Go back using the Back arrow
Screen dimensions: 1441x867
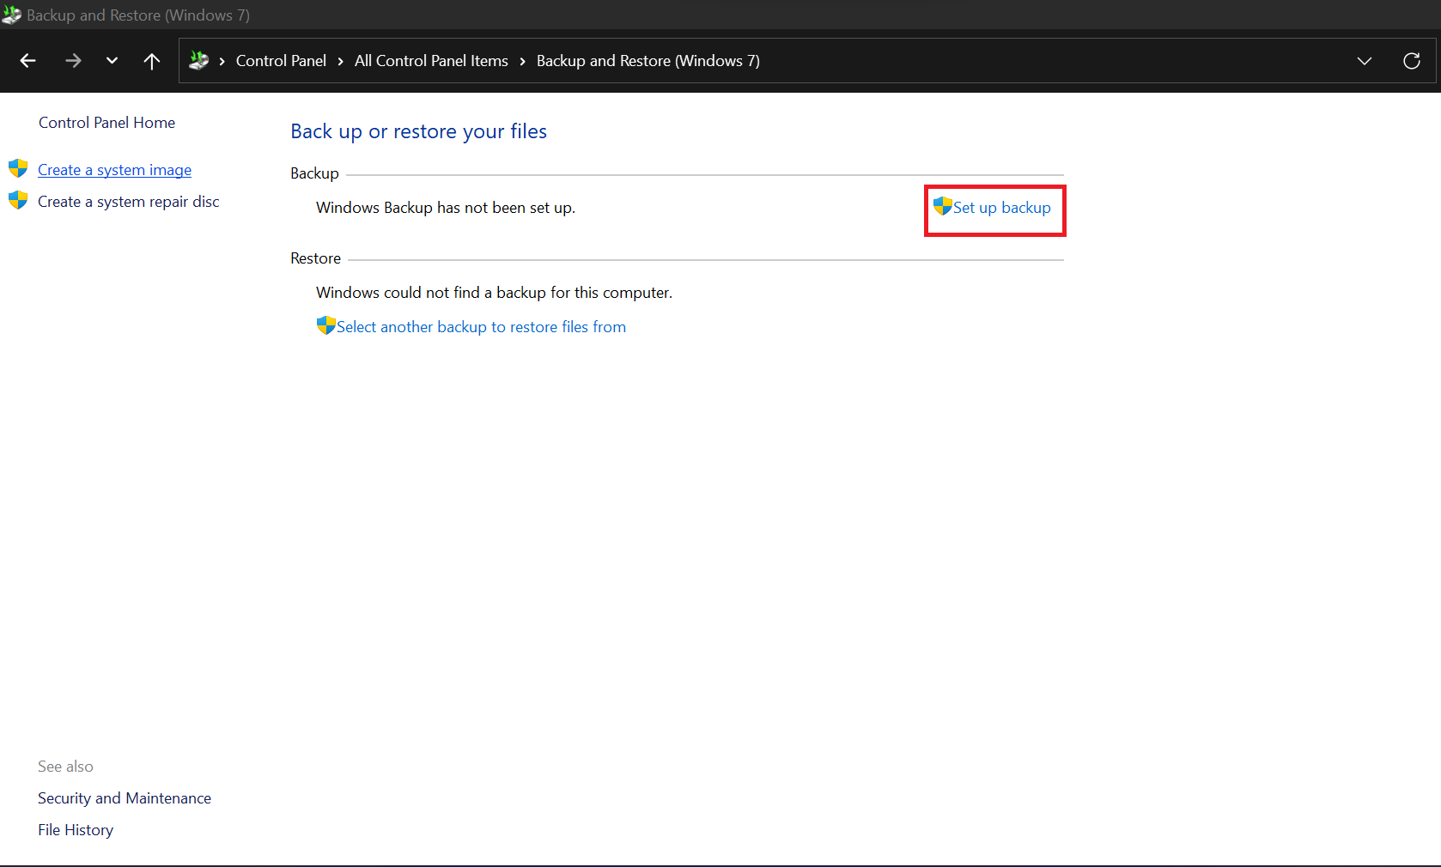[27, 61]
